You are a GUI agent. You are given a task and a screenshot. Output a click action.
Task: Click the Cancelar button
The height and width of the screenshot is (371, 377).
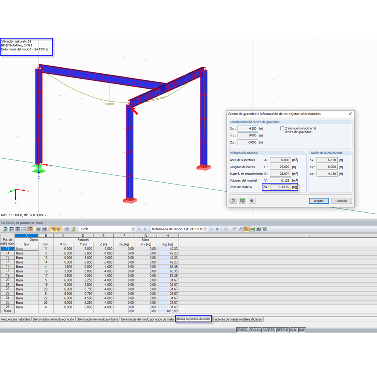coord(341,201)
